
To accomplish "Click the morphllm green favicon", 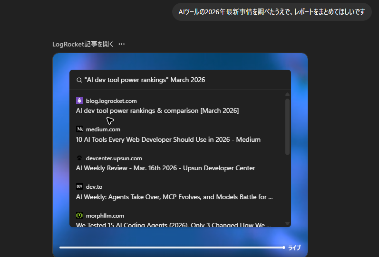I will pos(79,215).
